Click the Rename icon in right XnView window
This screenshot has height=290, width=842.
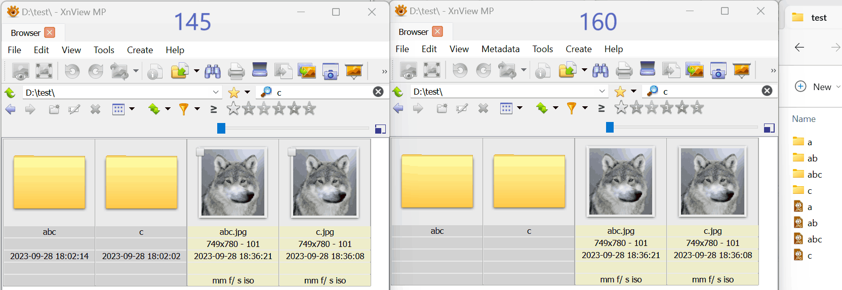(462, 108)
